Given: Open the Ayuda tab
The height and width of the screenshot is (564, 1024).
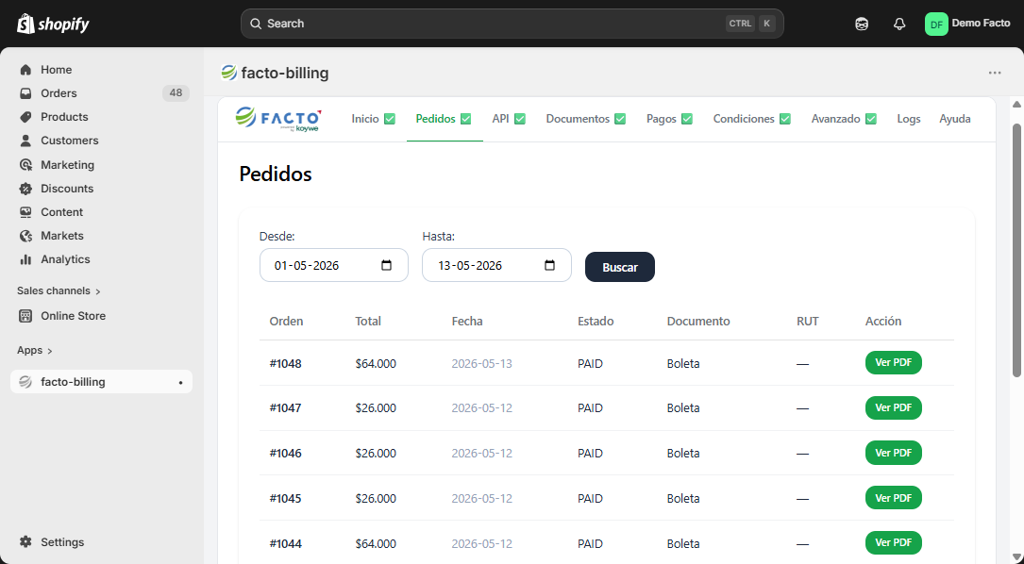Looking at the screenshot, I should (x=955, y=119).
